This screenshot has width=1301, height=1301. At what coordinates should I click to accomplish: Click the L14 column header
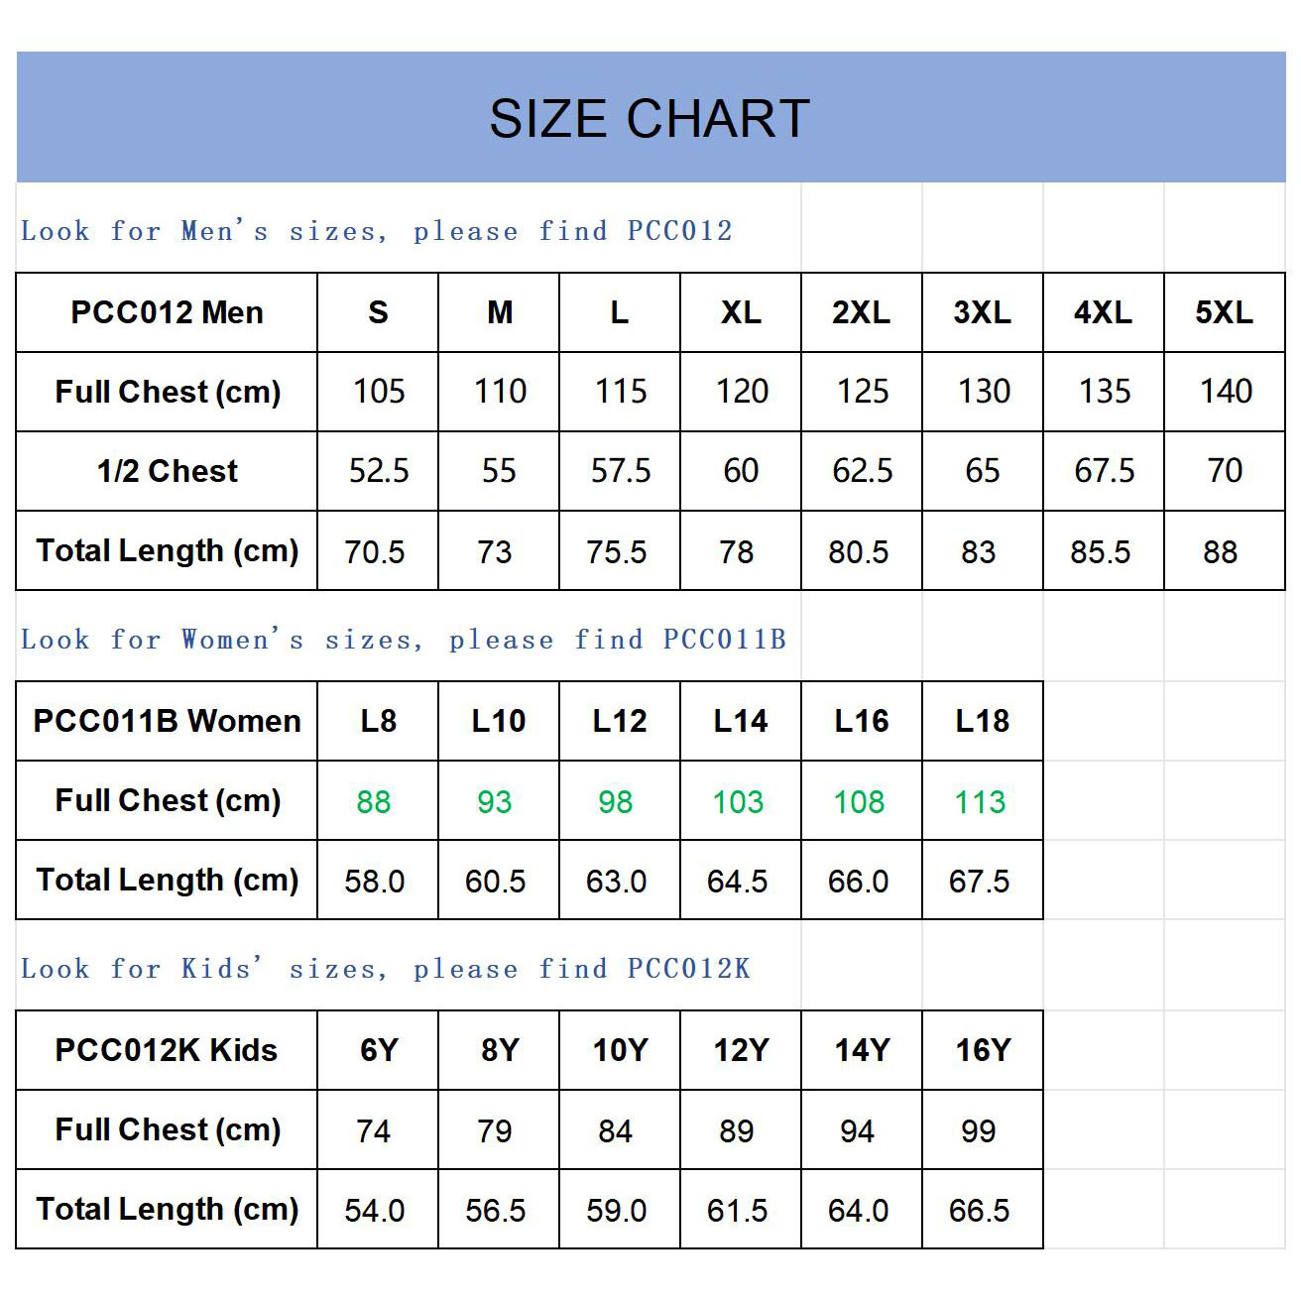740,721
